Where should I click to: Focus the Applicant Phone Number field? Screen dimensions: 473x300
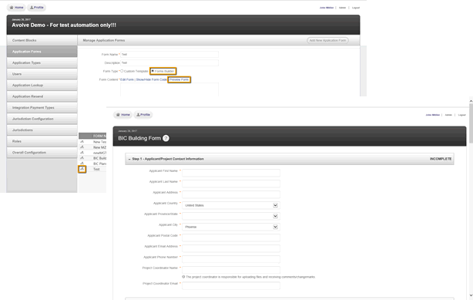coord(231,259)
